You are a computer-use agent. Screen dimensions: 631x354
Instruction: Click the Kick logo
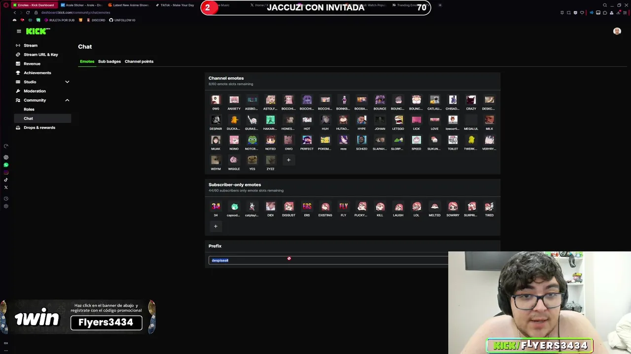[x=38, y=31]
